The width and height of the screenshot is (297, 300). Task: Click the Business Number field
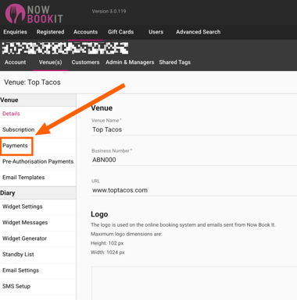pos(194,160)
